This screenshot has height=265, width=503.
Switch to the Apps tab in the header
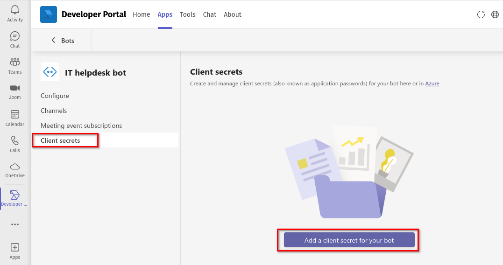coord(165,14)
